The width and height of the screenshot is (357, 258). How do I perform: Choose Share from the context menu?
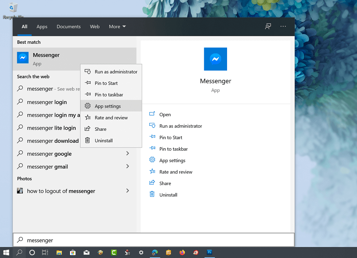[111, 129]
